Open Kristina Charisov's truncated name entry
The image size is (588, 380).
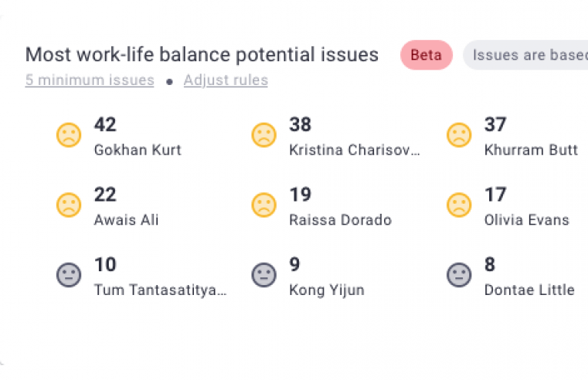(355, 150)
